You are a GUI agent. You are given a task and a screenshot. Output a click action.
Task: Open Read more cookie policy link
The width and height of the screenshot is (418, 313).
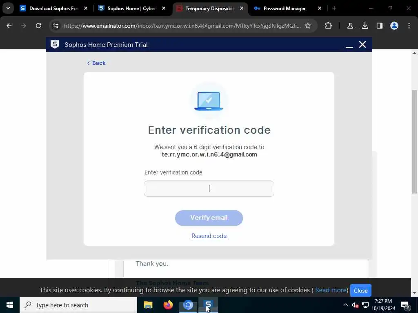point(331,290)
